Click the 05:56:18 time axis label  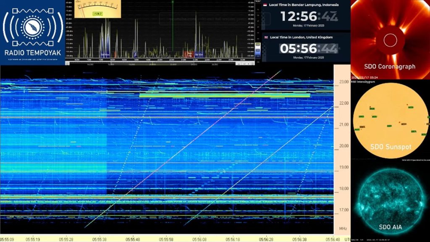coord(233,239)
